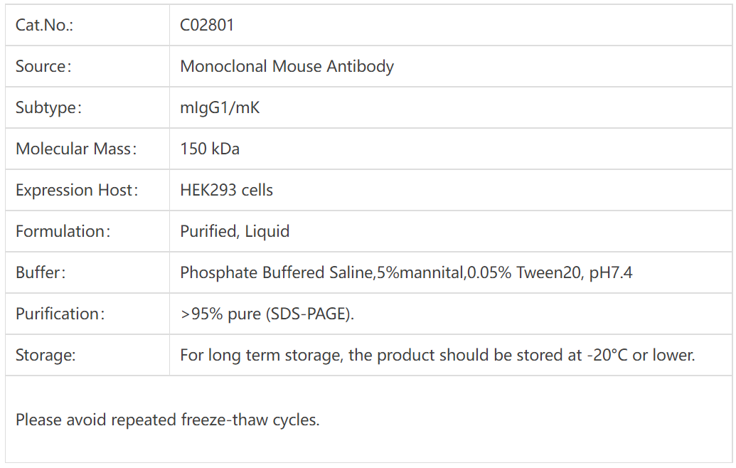Click the mIgG1/mK value
This screenshot has width=736, height=468.
point(220,108)
